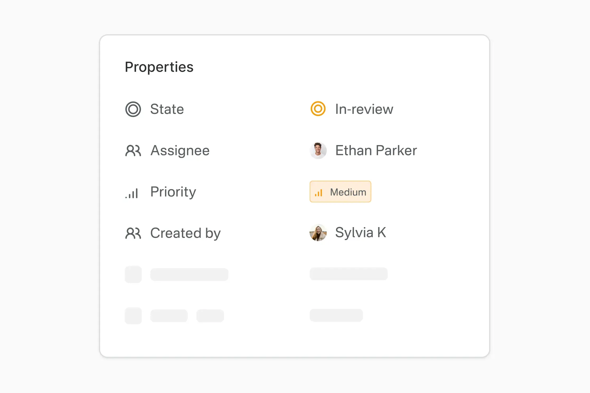Click the Properties panel heading
Screen dimensions: 590x393
click(x=159, y=67)
